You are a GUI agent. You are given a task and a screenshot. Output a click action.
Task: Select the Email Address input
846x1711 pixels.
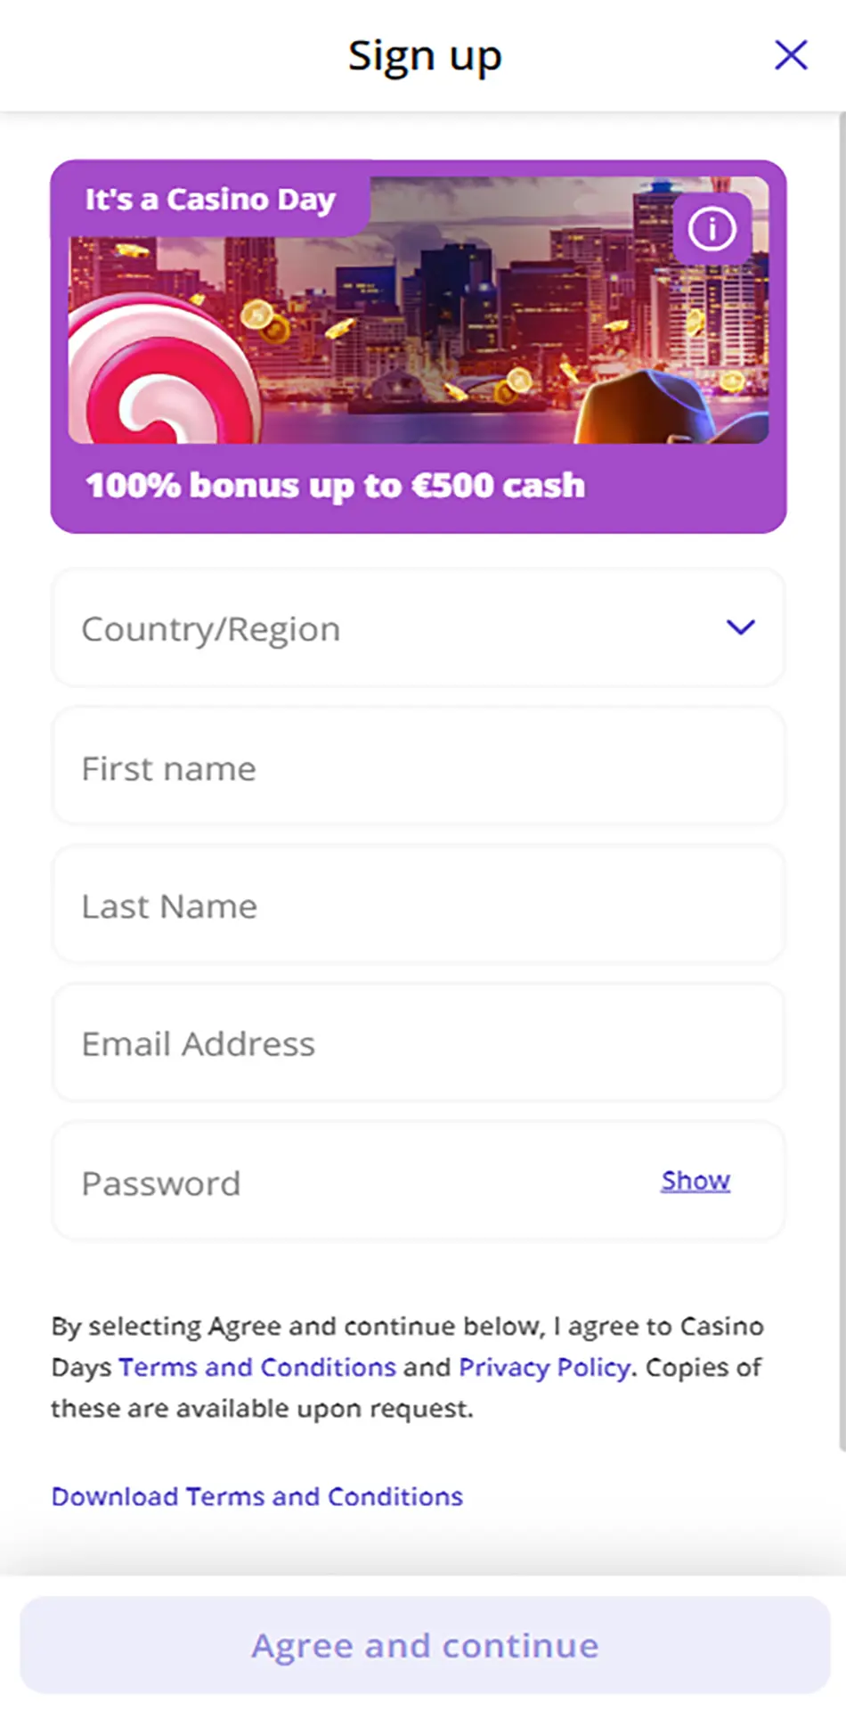[x=418, y=1044]
